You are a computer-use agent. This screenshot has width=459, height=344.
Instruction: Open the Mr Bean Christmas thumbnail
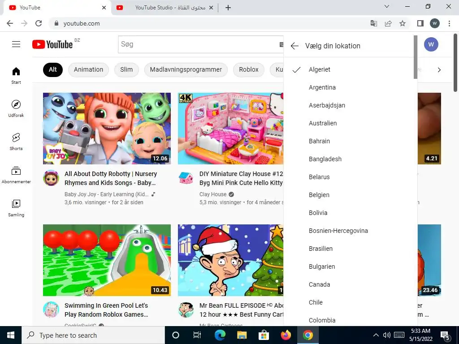[231, 260]
